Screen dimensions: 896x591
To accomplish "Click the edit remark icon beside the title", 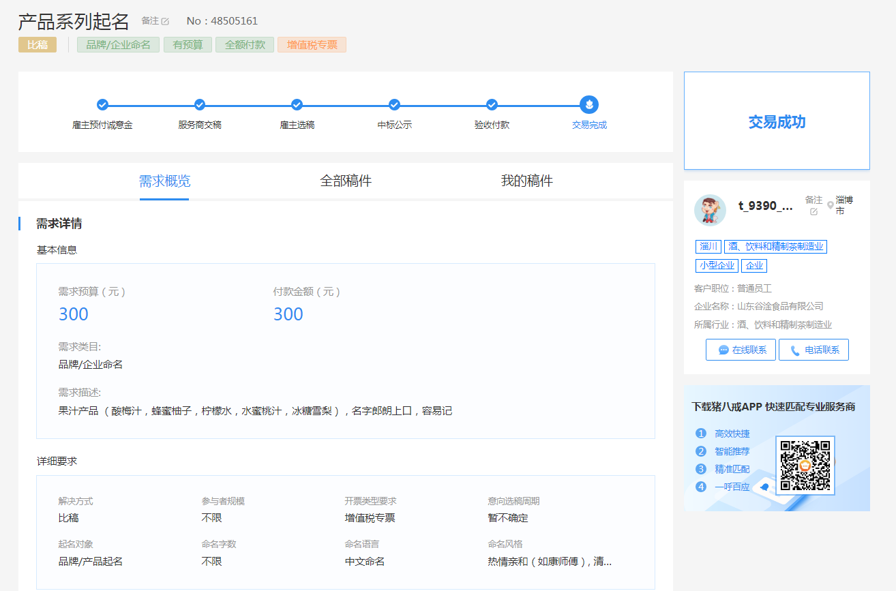I will (x=165, y=21).
